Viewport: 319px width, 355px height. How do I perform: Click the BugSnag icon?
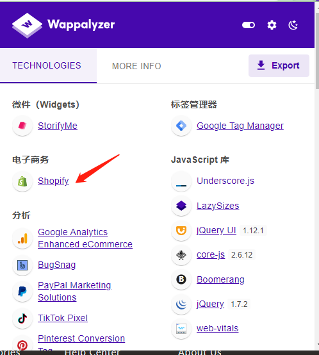click(x=22, y=265)
